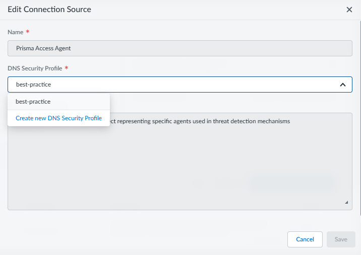
Task: Click empty space in the dialog footer
Action: click(151, 239)
